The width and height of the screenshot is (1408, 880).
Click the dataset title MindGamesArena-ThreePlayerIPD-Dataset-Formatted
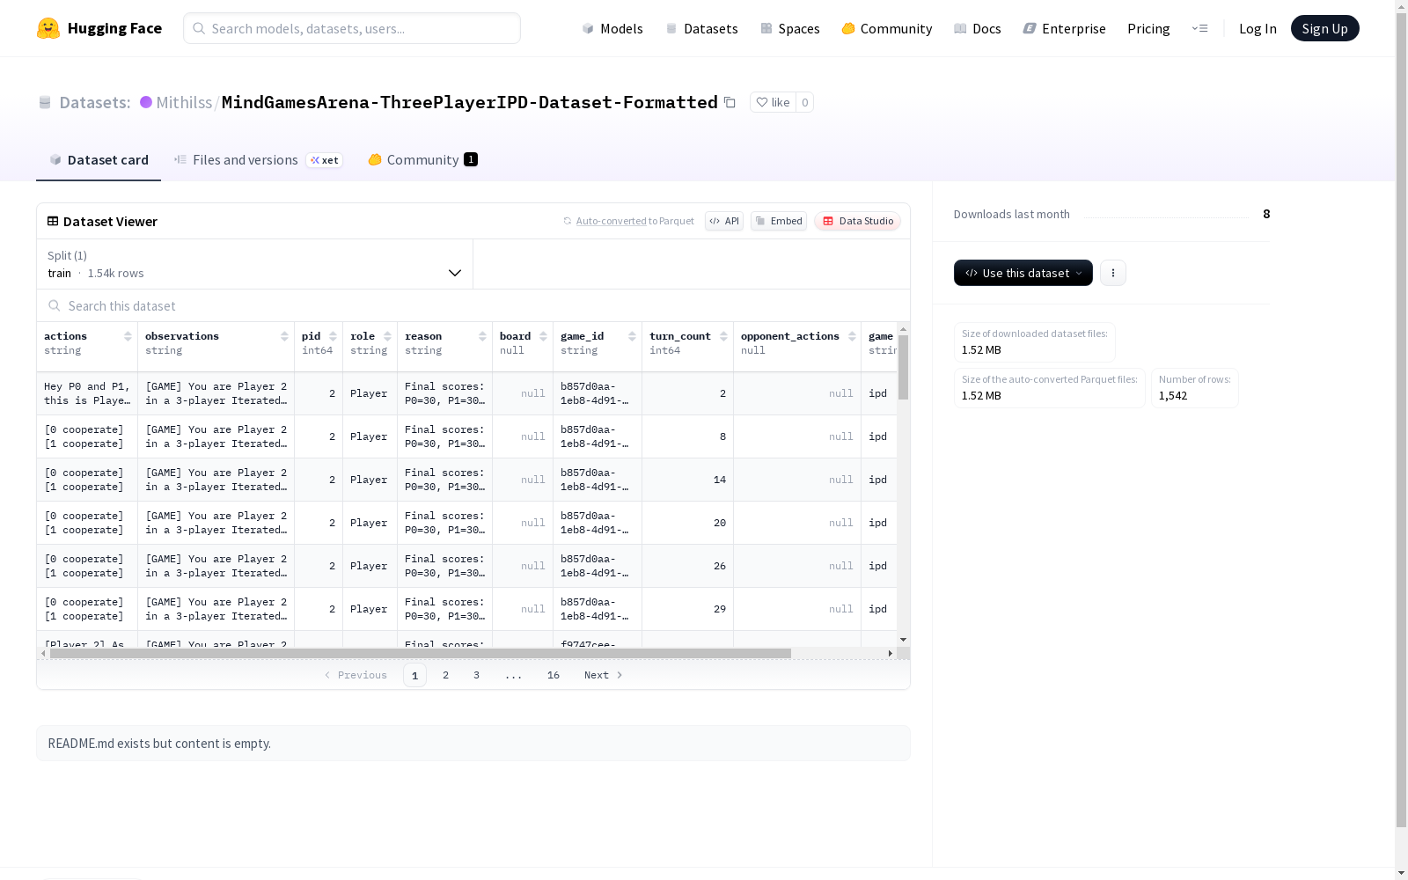point(470,102)
